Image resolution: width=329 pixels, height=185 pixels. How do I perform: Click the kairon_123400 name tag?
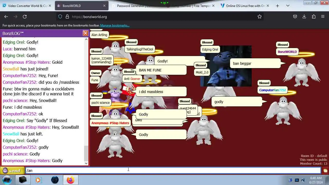(x=102, y=60)
